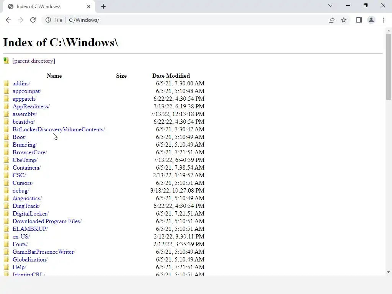Open the Branding/ folder link
The height and width of the screenshot is (294, 392).
click(25, 145)
